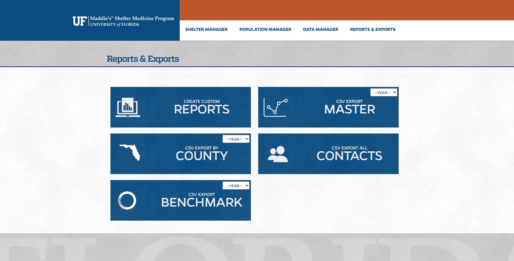Open Create Custom Reports
The image size is (514, 261).
(x=181, y=107)
